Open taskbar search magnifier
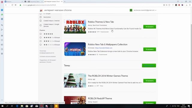This screenshot has height=108, width=192. point(7,106)
